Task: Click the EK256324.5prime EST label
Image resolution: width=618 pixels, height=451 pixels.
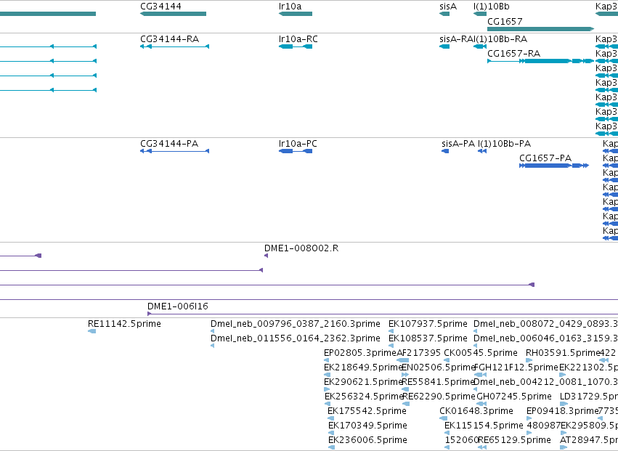Action: coord(364,397)
